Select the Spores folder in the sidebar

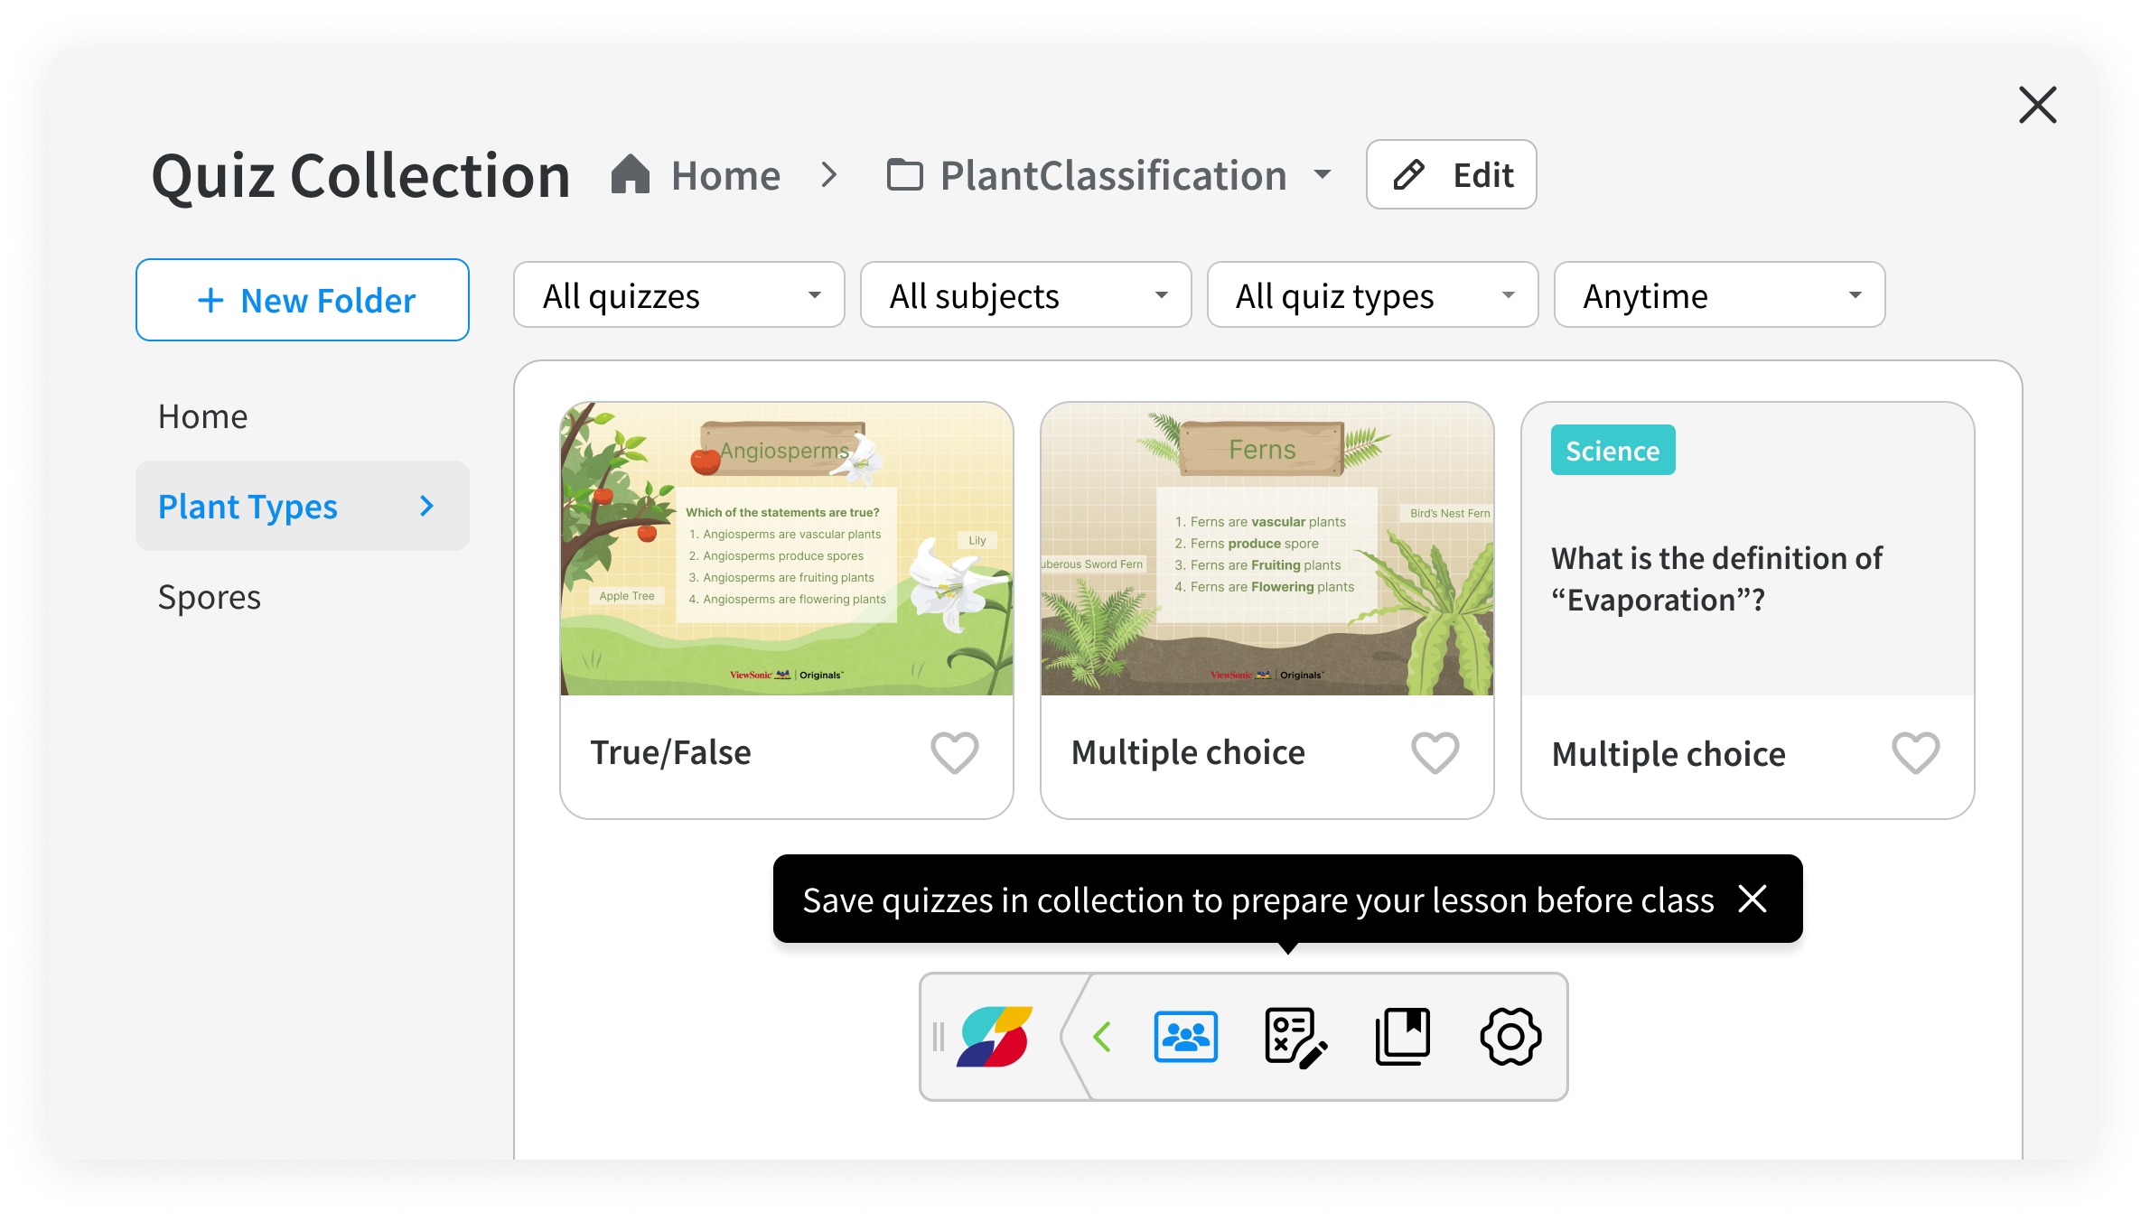pyautogui.click(x=210, y=597)
